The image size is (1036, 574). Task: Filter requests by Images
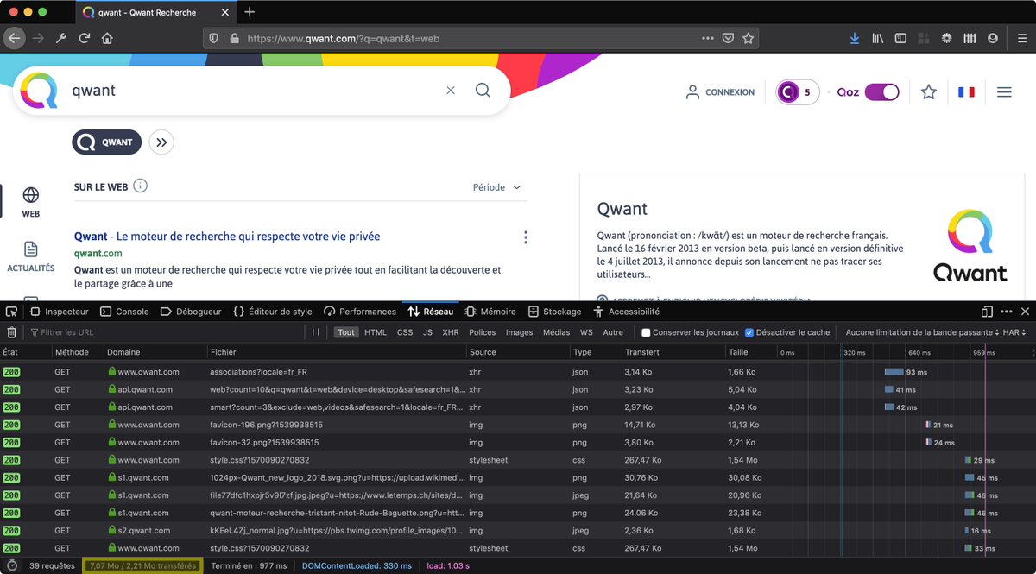(x=519, y=332)
